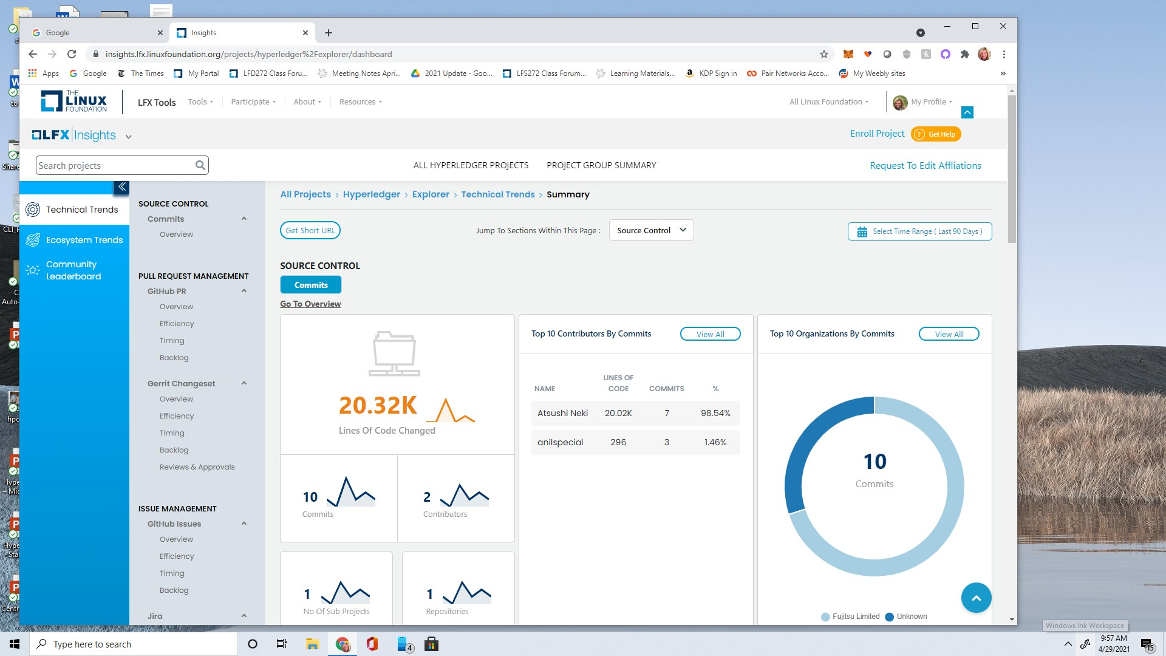
Task: Select the PROJECT GROUP SUMMARY tab
Action: point(601,165)
